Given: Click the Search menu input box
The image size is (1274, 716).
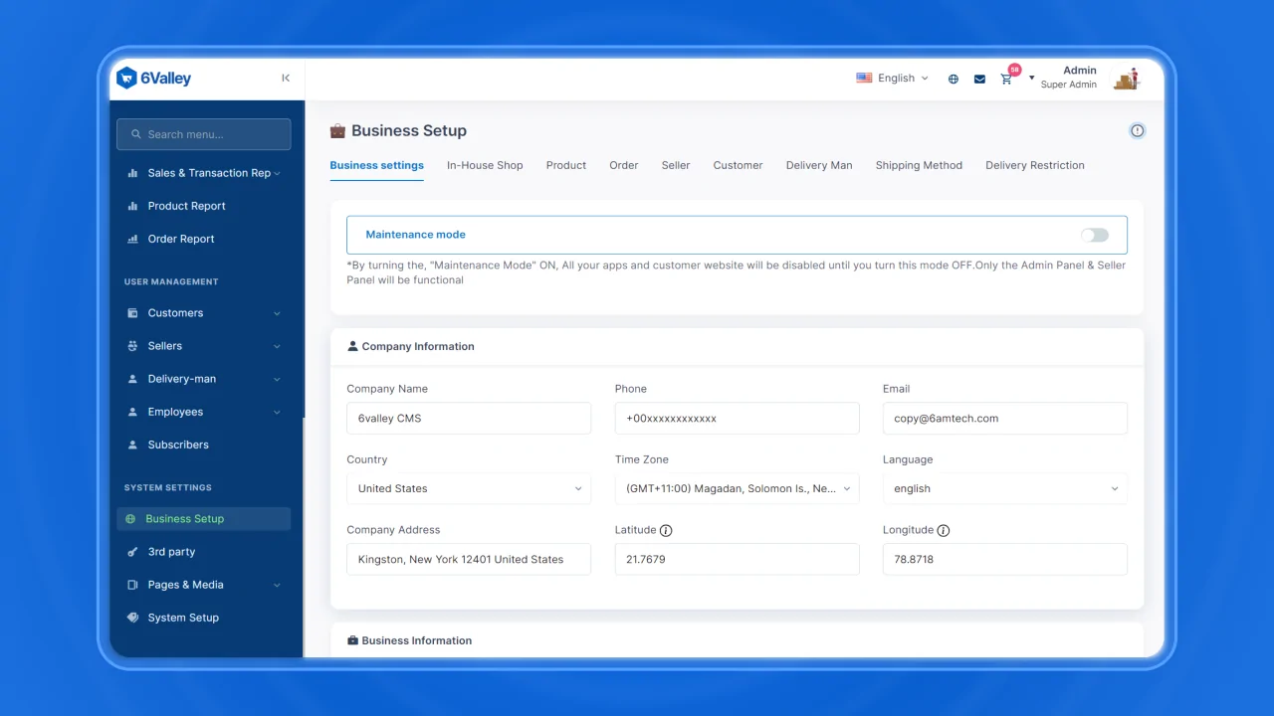Looking at the screenshot, I should 204,134.
